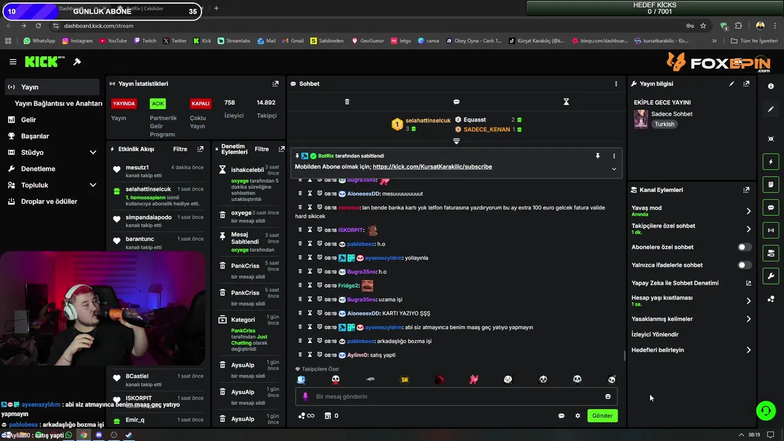Image resolution: width=784 pixels, height=441 pixels.
Task: Click selahattinselcuk in gift leaderboard
Action: click(428, 121)
